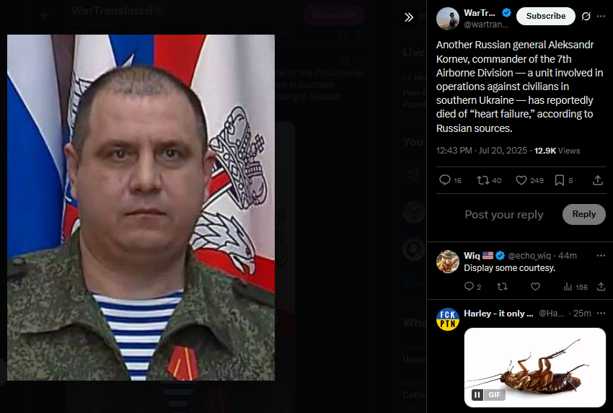Share the main post via share icon
The height and width of the screenshot is (413, 613).
597,180
